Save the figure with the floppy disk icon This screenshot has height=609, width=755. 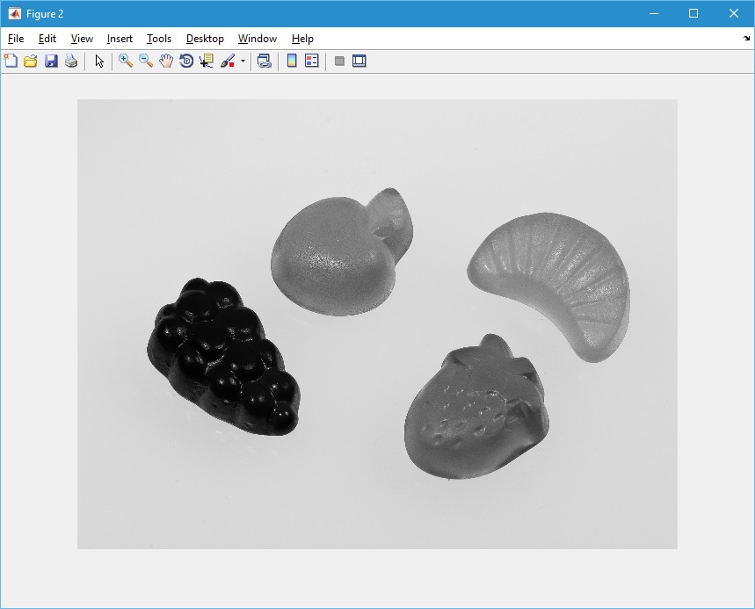pos(51,62)
